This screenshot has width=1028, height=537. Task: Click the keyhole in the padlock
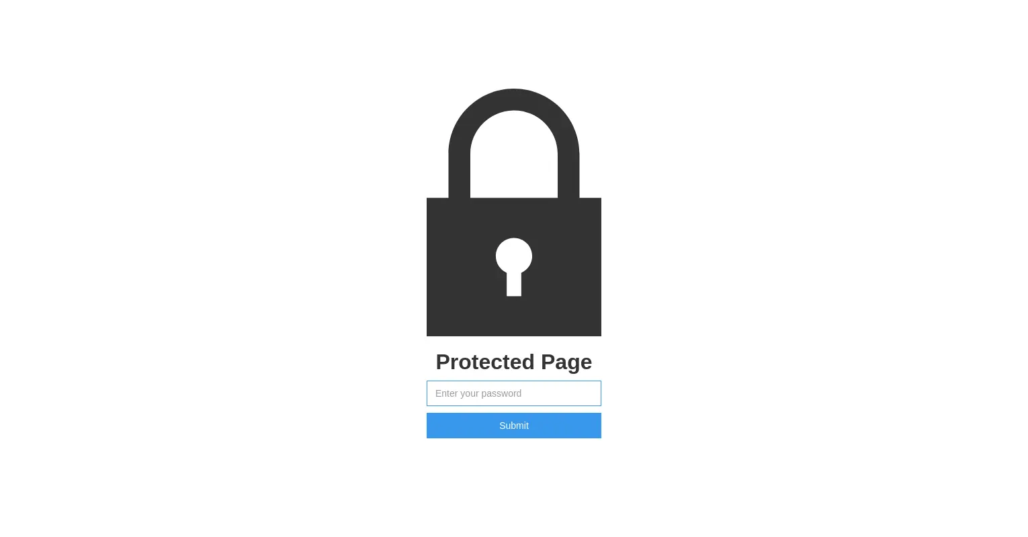(x=514, y=266)
